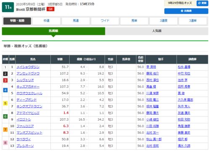Click the 単勝 column header
Viewport: 210px width, 151px height.
point(60,59)
